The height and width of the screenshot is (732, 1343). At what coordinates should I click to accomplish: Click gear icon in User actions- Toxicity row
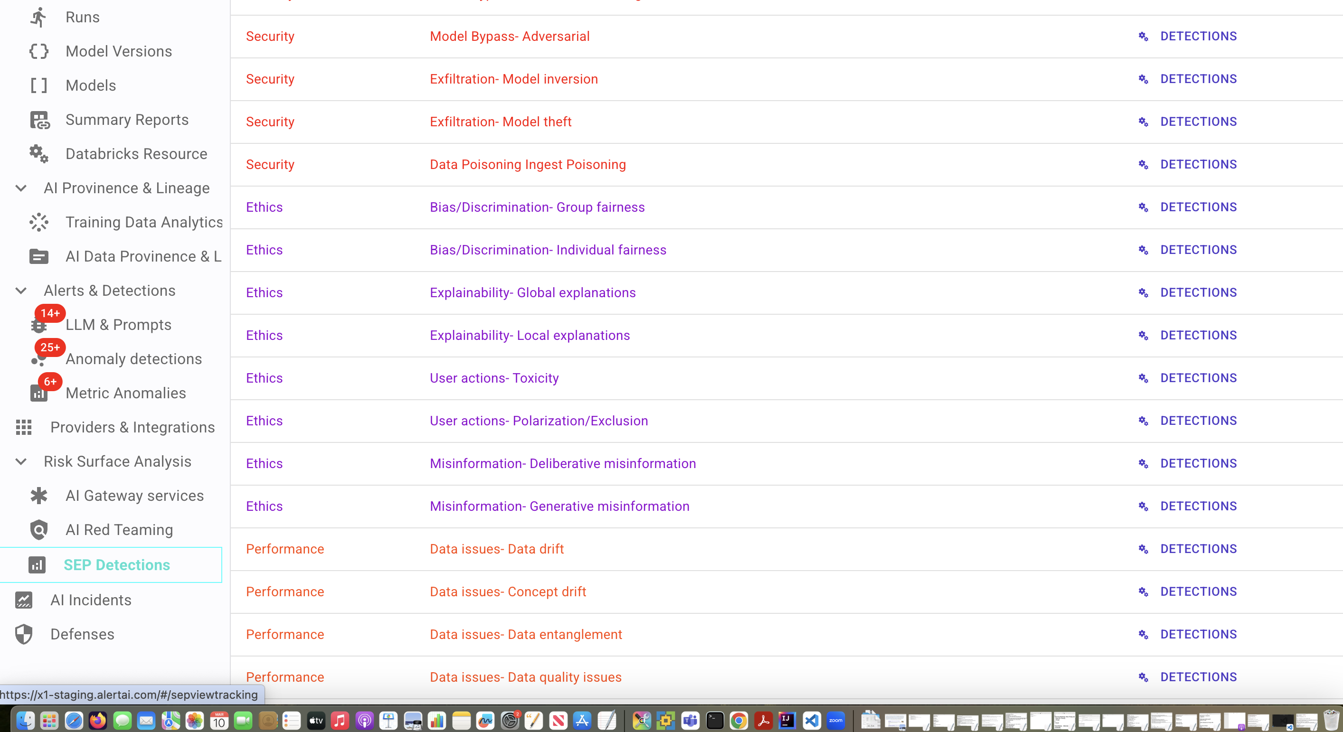(x=1143, y=378)
